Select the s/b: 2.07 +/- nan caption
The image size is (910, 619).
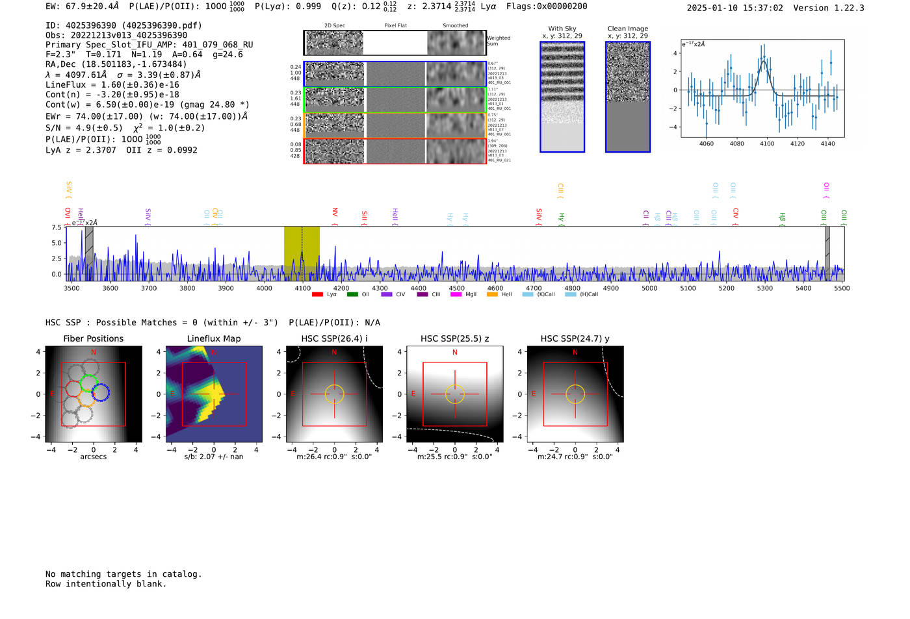(x=214, y=457)
